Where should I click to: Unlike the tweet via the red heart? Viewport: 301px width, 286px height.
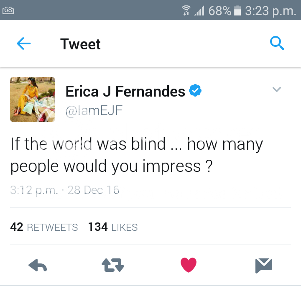click(x=188, y=264)
